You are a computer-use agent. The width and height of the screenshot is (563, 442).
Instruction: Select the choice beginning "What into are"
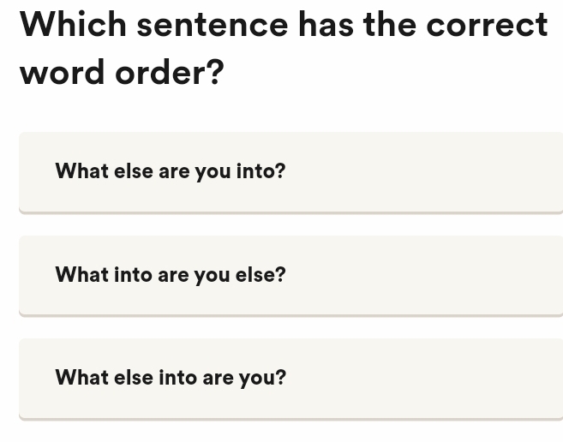coord(171,275)
